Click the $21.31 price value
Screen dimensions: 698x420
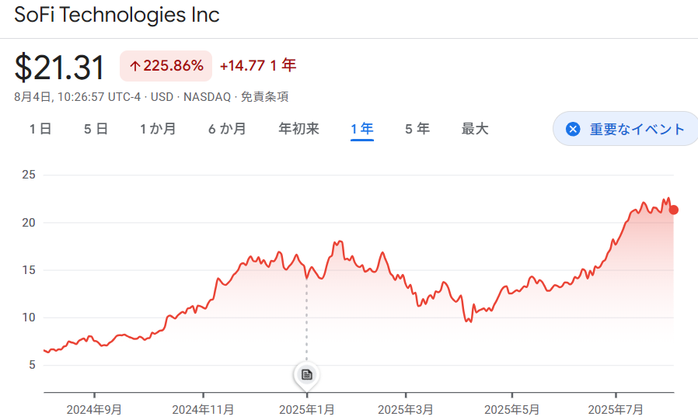pyautogui.click(x=59, y=68)
